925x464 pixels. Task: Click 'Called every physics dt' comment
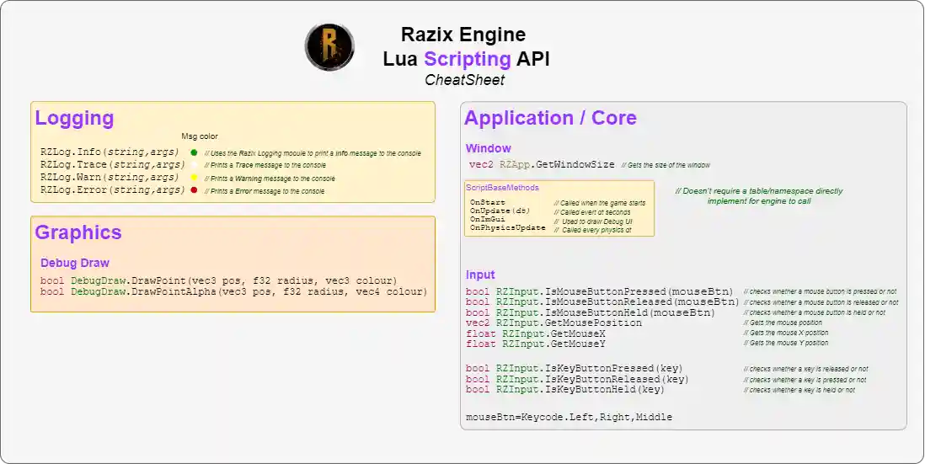(593, 230)
